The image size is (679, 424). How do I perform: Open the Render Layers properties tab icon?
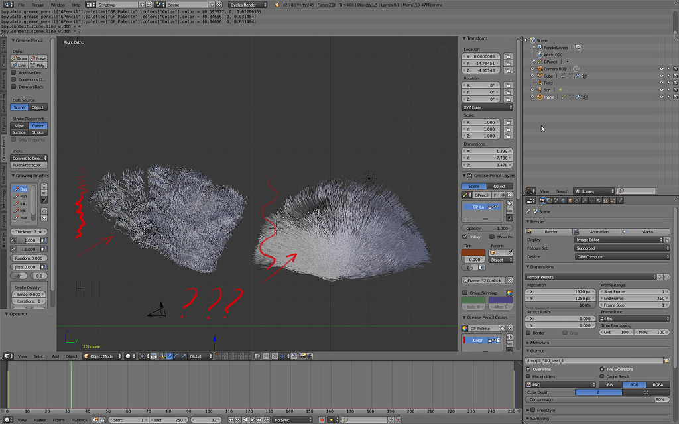(x=549, y=201)
